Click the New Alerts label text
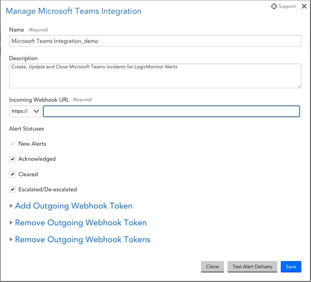The width and height of the screenshot is (311, 282). click(x=32, y=144)
